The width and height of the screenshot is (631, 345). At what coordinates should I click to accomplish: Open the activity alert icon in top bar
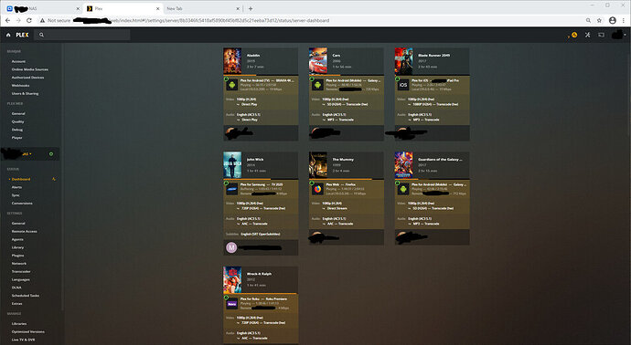point(573,35)
